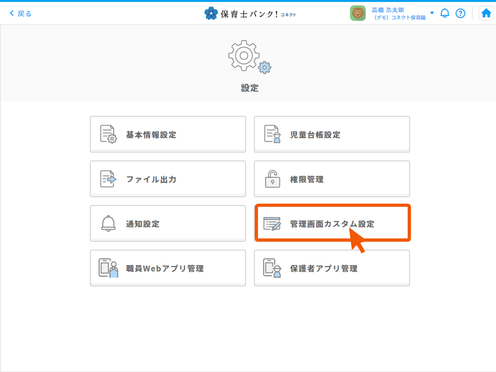
Task: Select the 通知設定 text label
Action: 143,224
